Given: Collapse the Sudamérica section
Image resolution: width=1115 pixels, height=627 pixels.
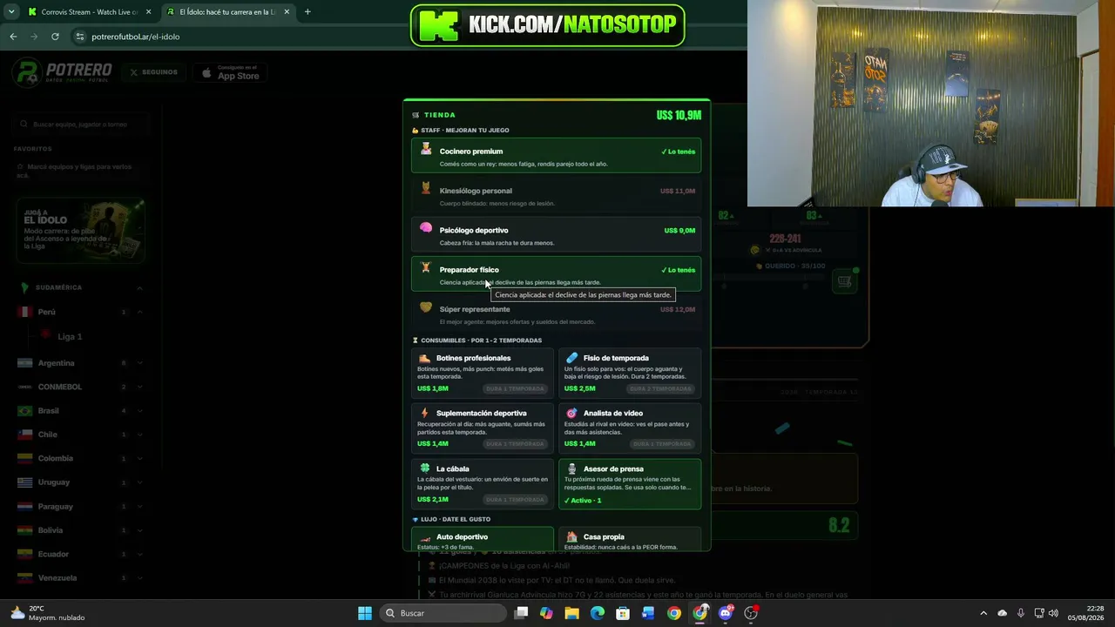Looking at the screenshot, I should 139,287.
